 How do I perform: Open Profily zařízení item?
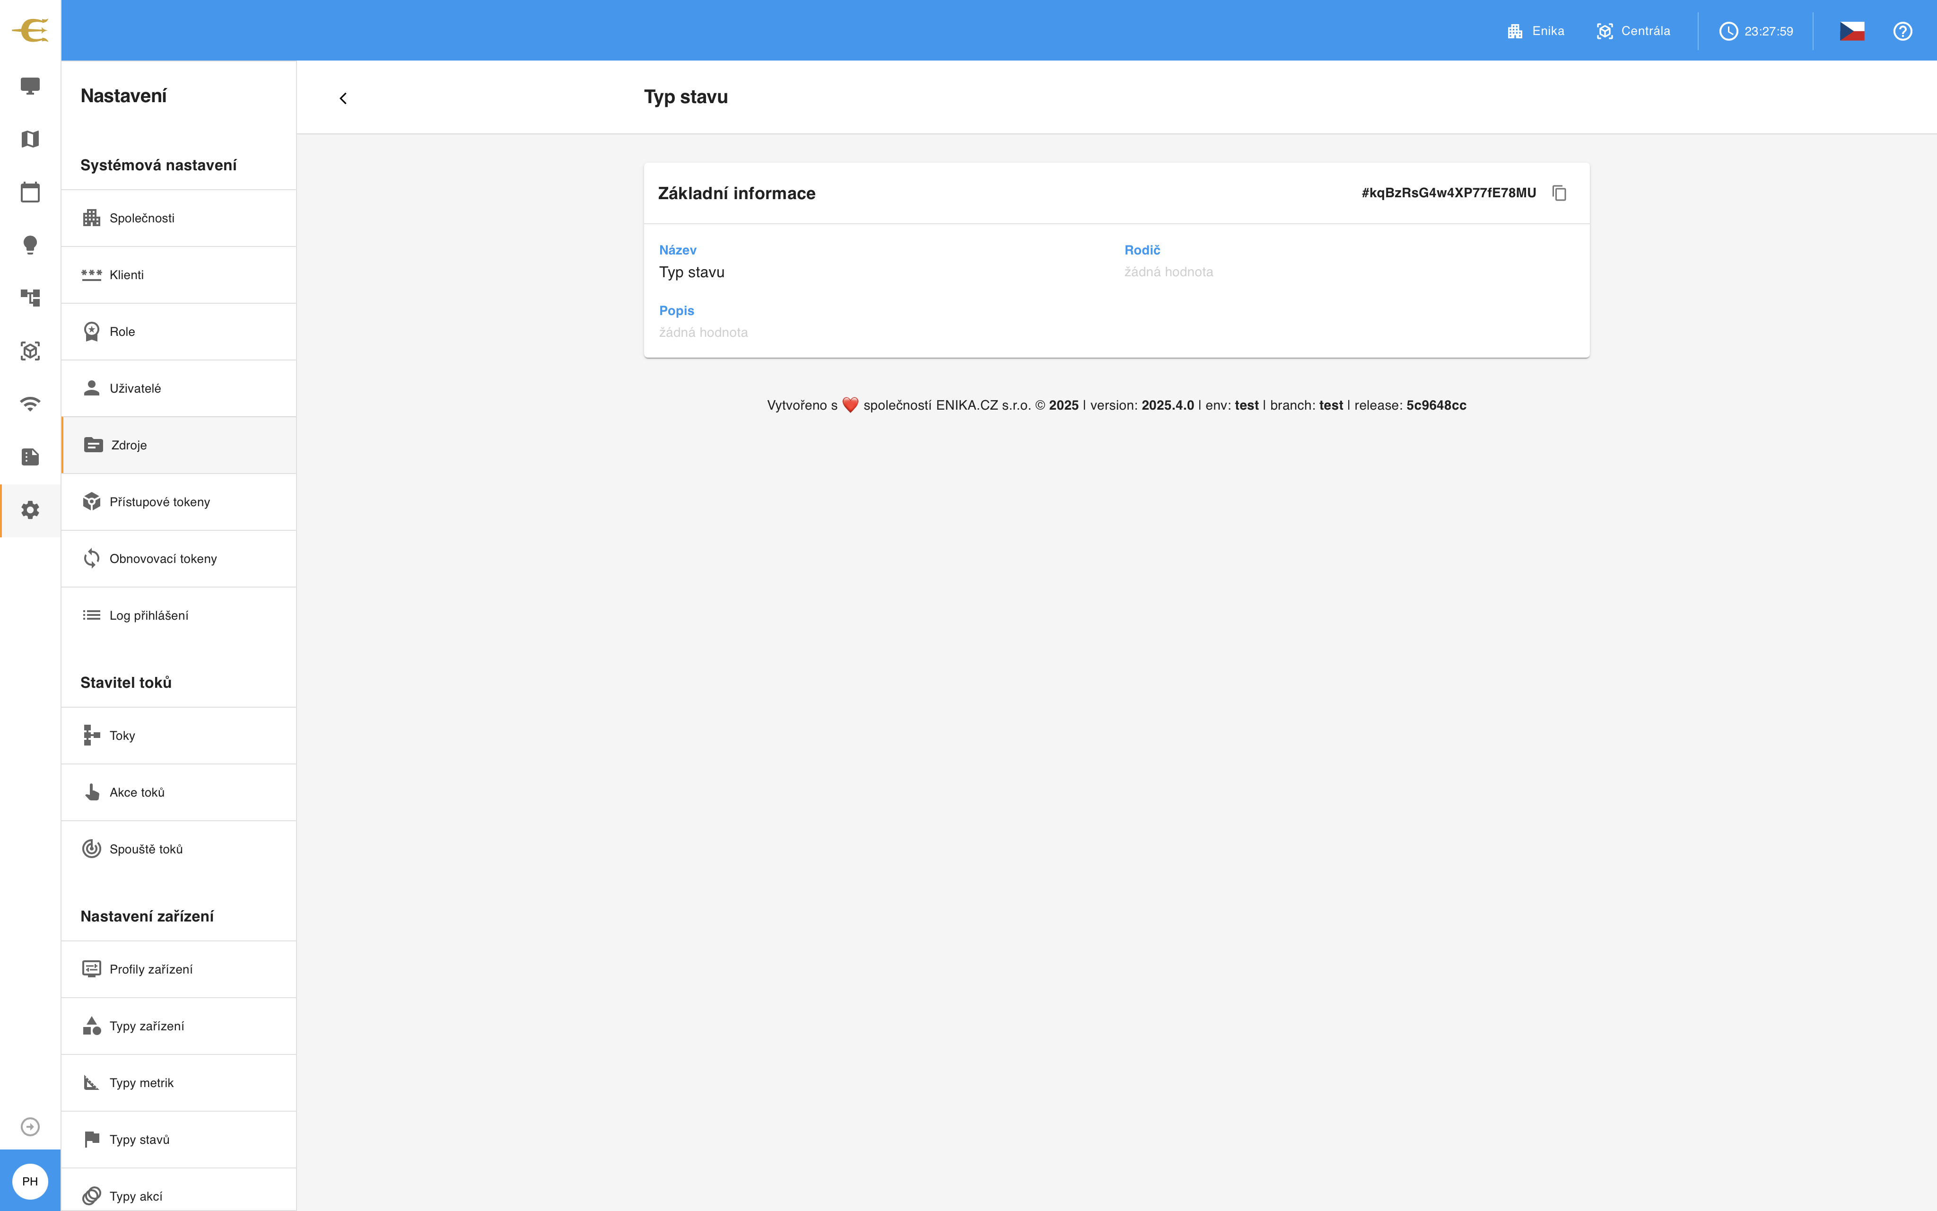click(178, 969)
